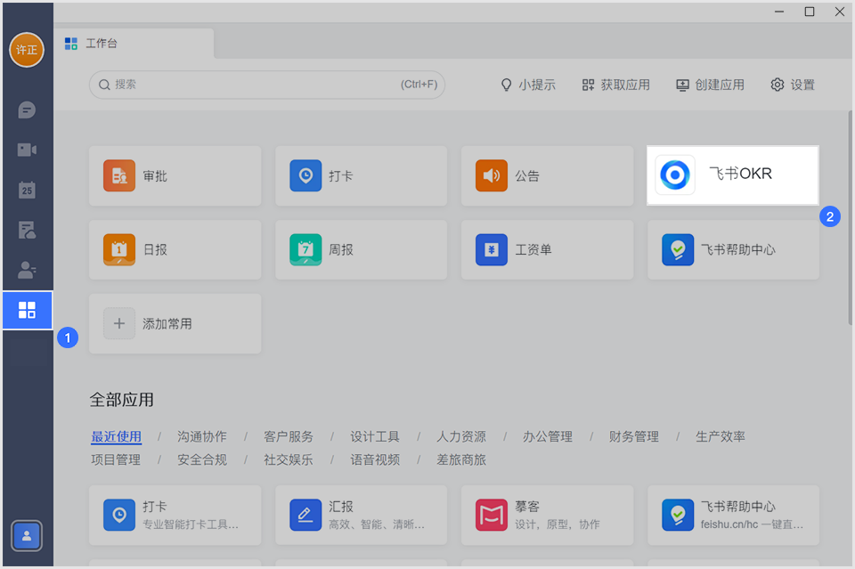Open video meeting icon in sidebar
This screenshot has height=569, width=855.
[27, 150]
